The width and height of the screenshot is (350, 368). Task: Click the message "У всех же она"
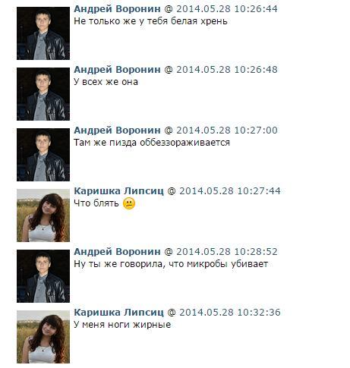pyautogui.click(x=106, y=82)
